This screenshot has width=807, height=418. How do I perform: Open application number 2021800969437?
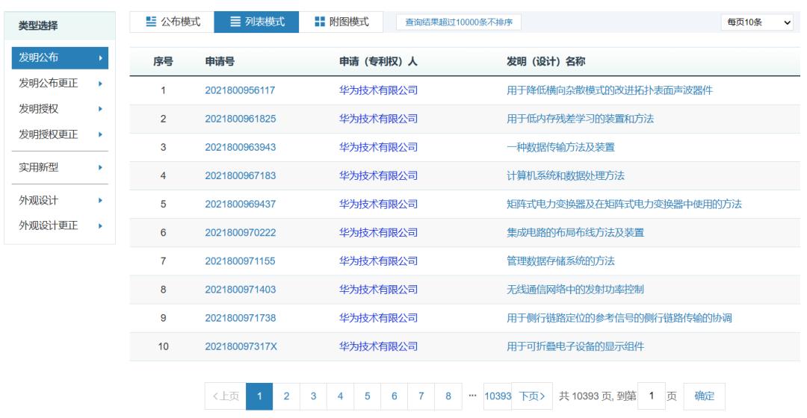coord(241,204)
